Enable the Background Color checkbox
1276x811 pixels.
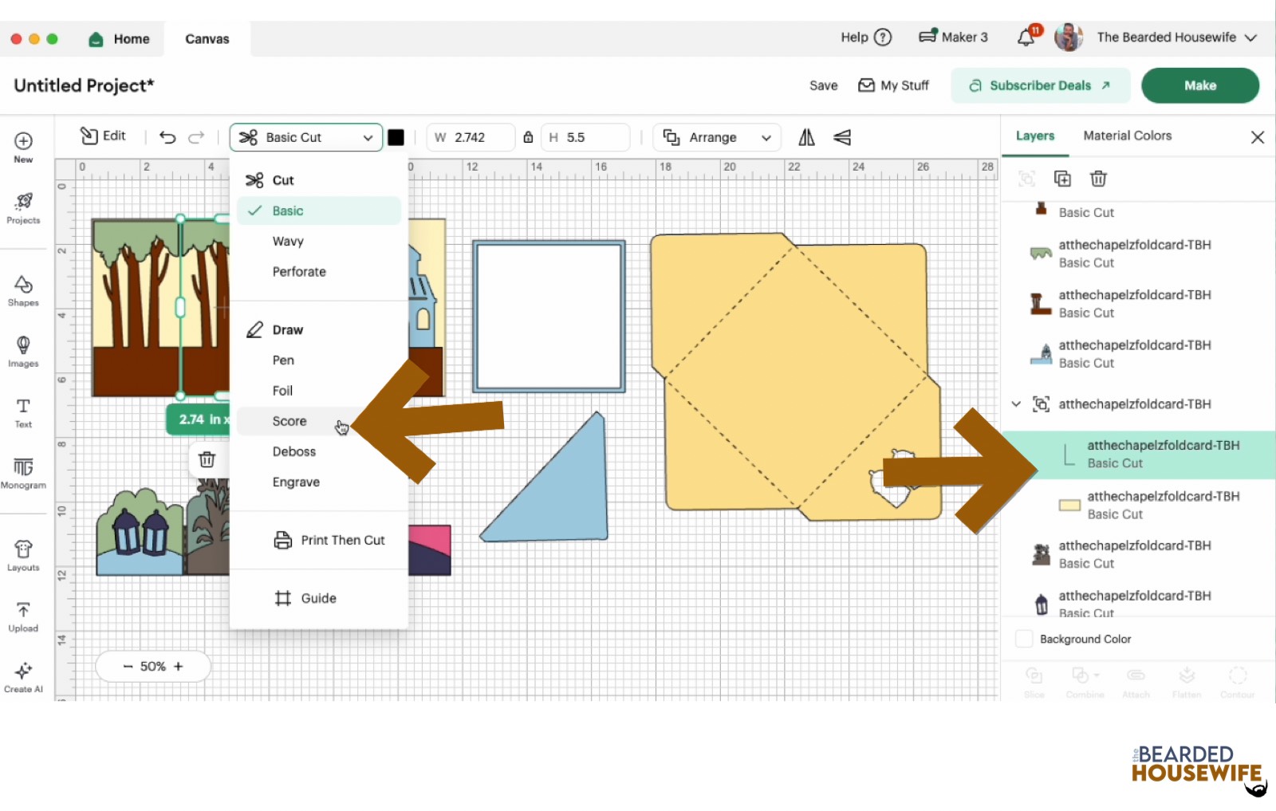(1024, 639)
